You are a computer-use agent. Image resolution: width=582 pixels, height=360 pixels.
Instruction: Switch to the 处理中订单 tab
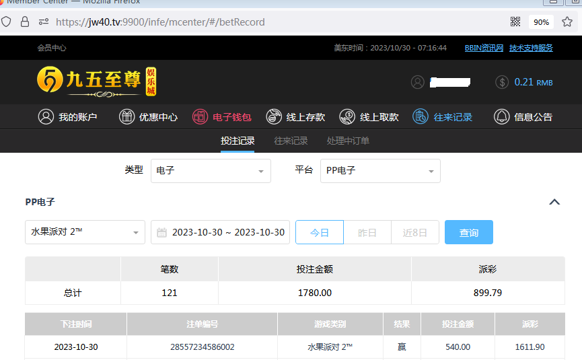click(x=348, y=141)
